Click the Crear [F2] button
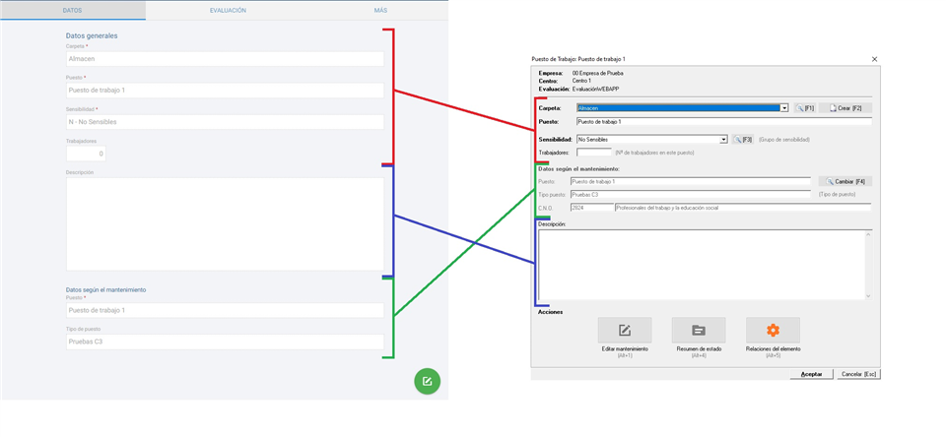Viewport: 946px width, 437px height. (x=845, y=108)
